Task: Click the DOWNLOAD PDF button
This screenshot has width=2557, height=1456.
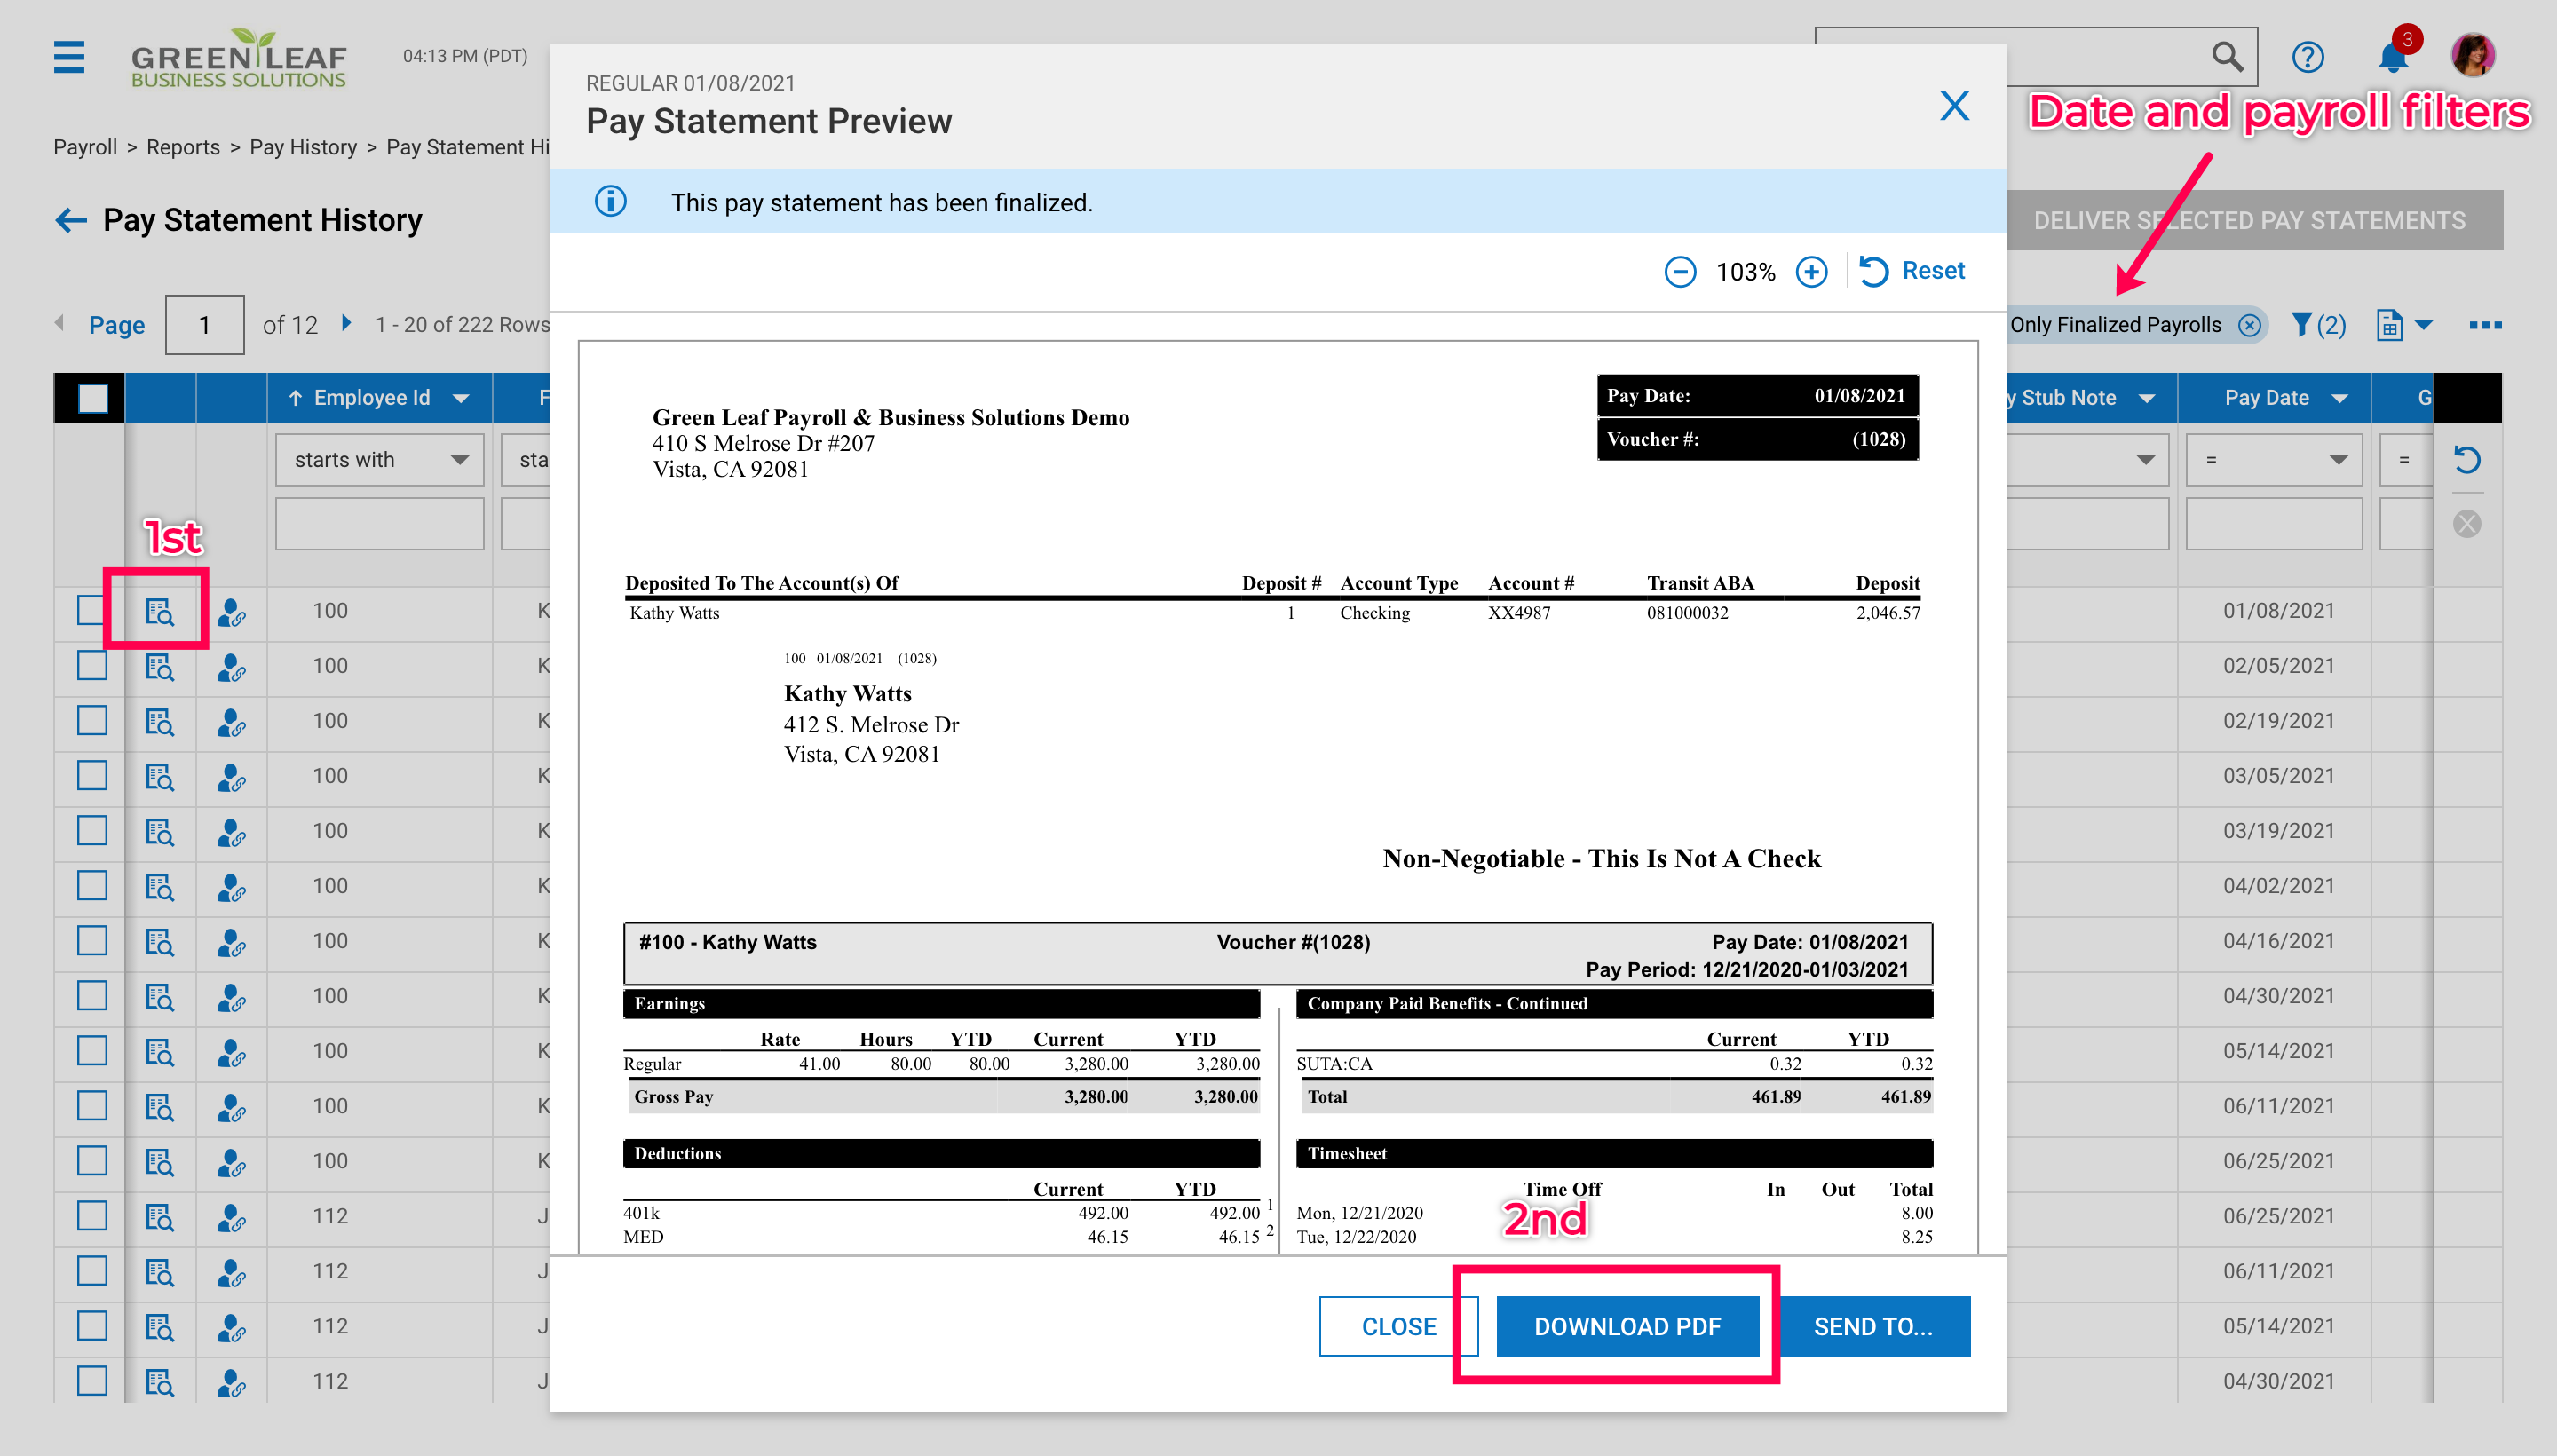Action: (x=1627, y=1326)
